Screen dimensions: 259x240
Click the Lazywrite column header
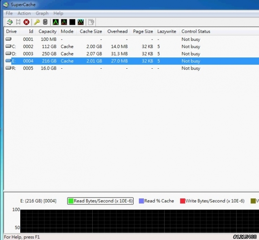[167, 32]
